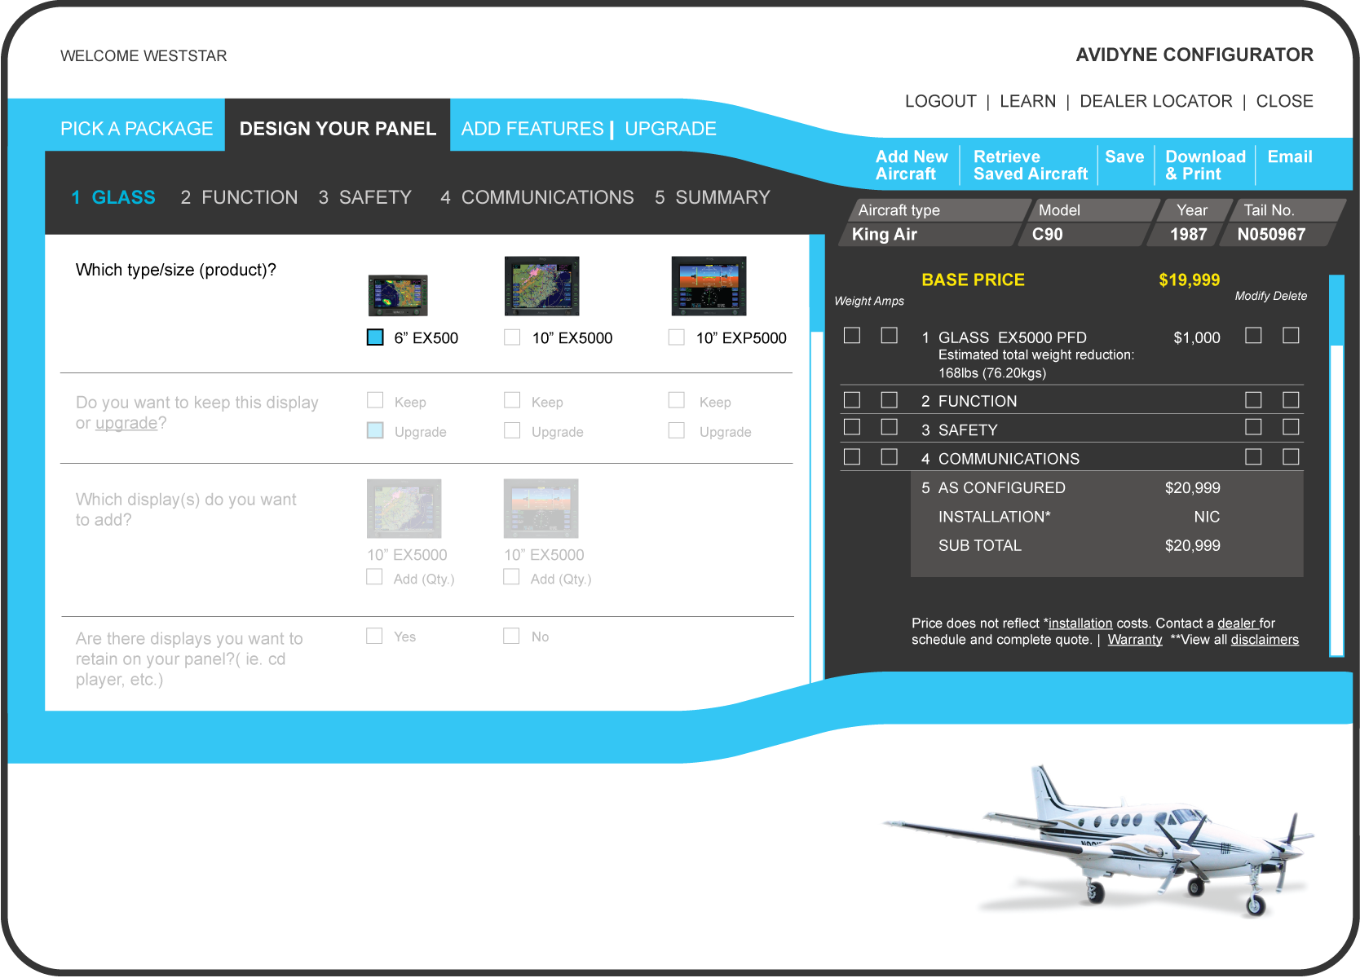Toggle Upgrade under the 6" EX500 column
Screen dimensions: 1360x978
tap(375, 430)
